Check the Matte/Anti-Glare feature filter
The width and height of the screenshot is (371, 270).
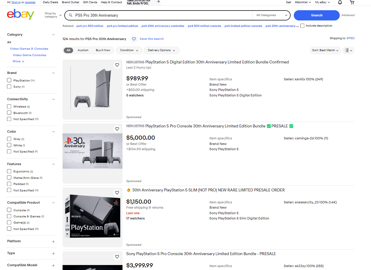pos(9,178)
